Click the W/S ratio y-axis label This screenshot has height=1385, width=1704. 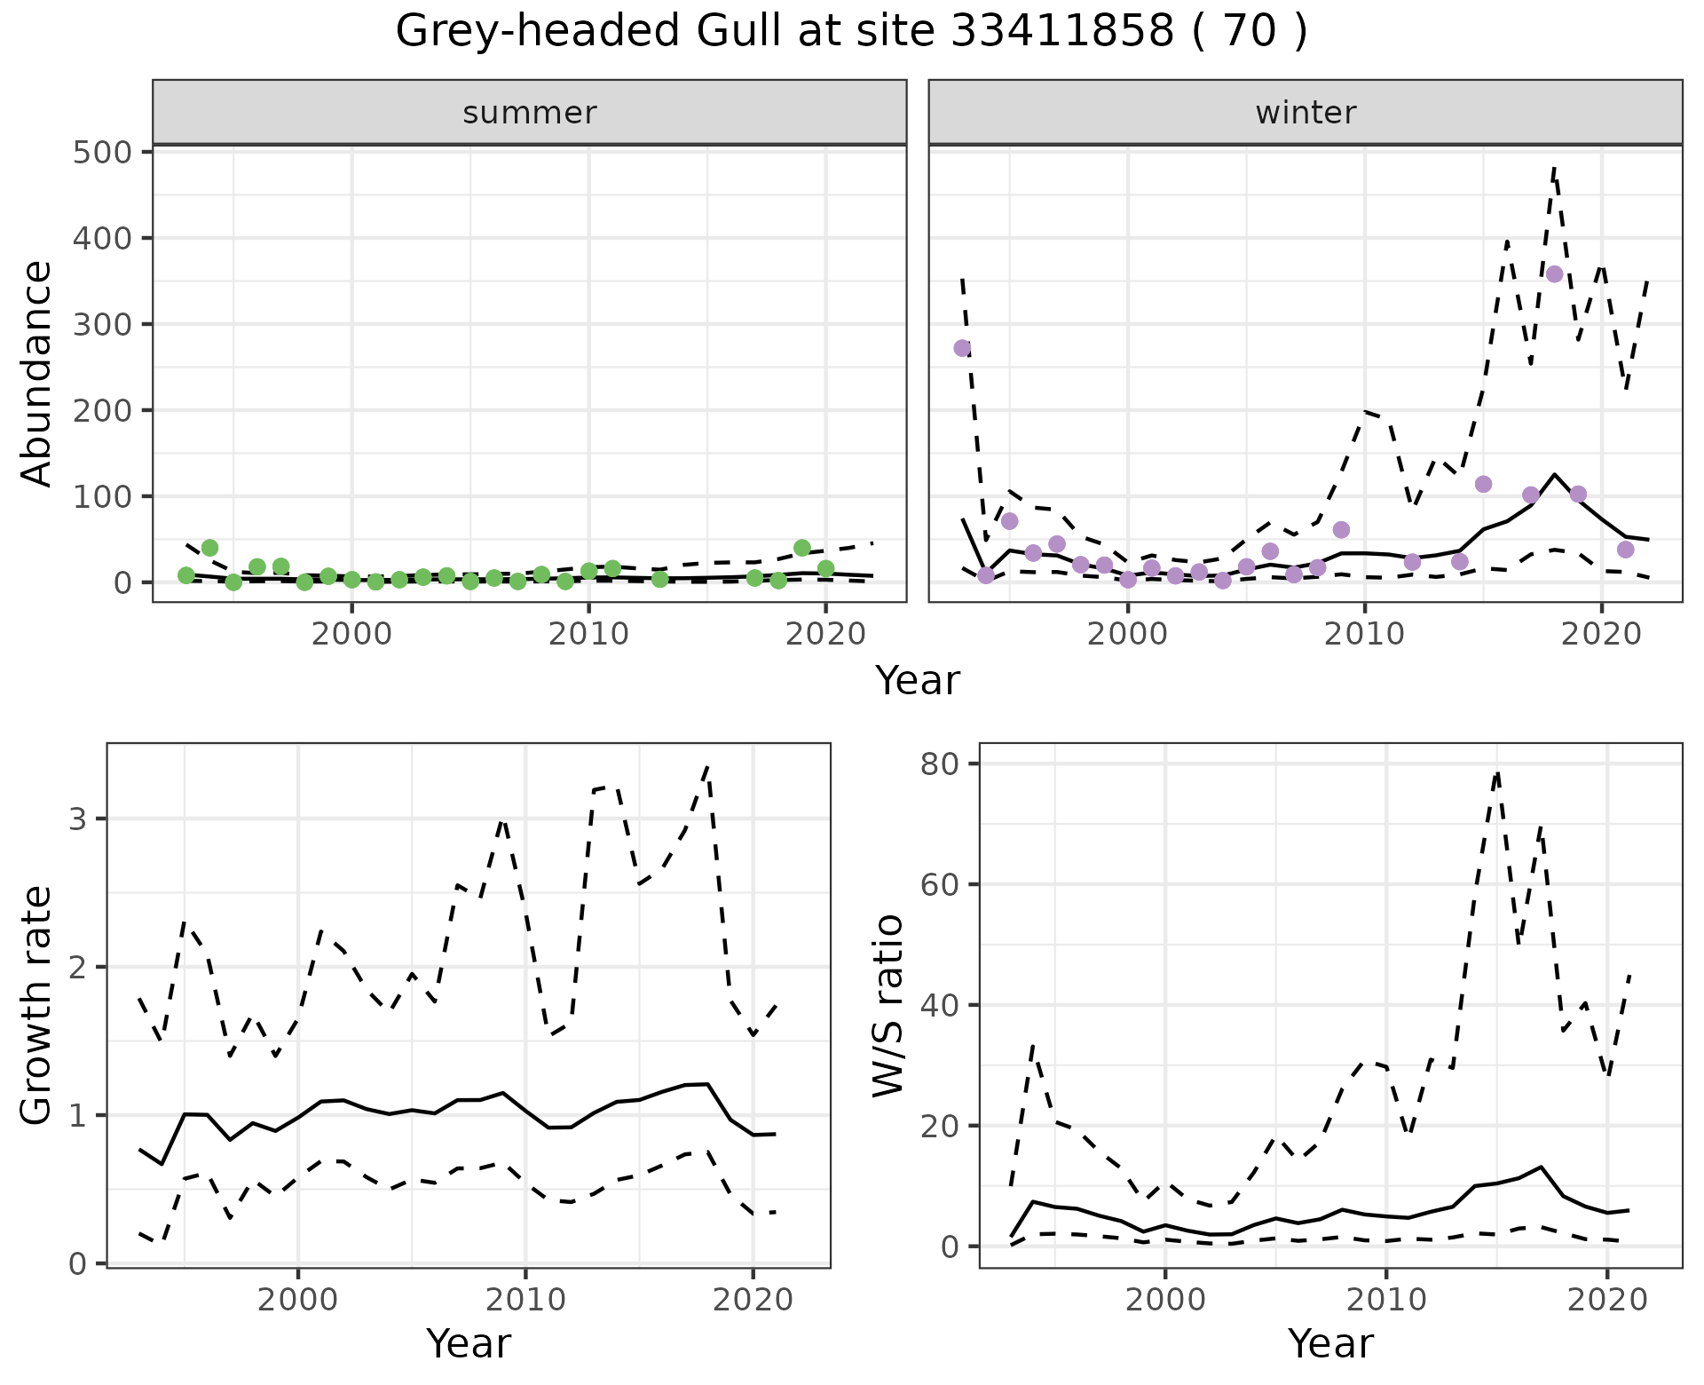click(887, 1005)
